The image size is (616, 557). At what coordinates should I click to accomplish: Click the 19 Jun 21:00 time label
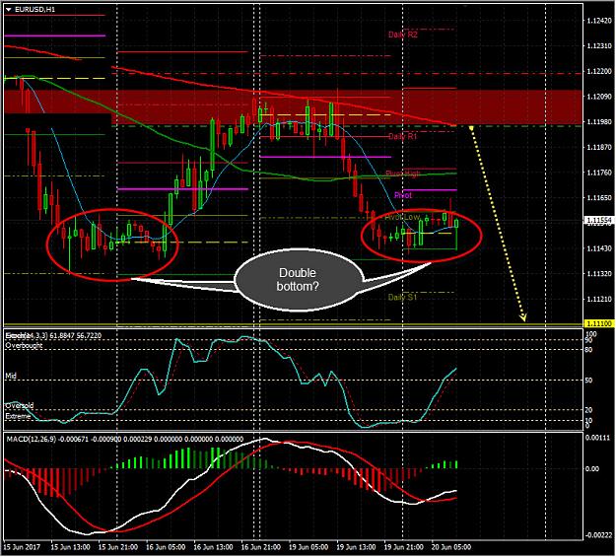pyautogui.click(x=403, y=547)
